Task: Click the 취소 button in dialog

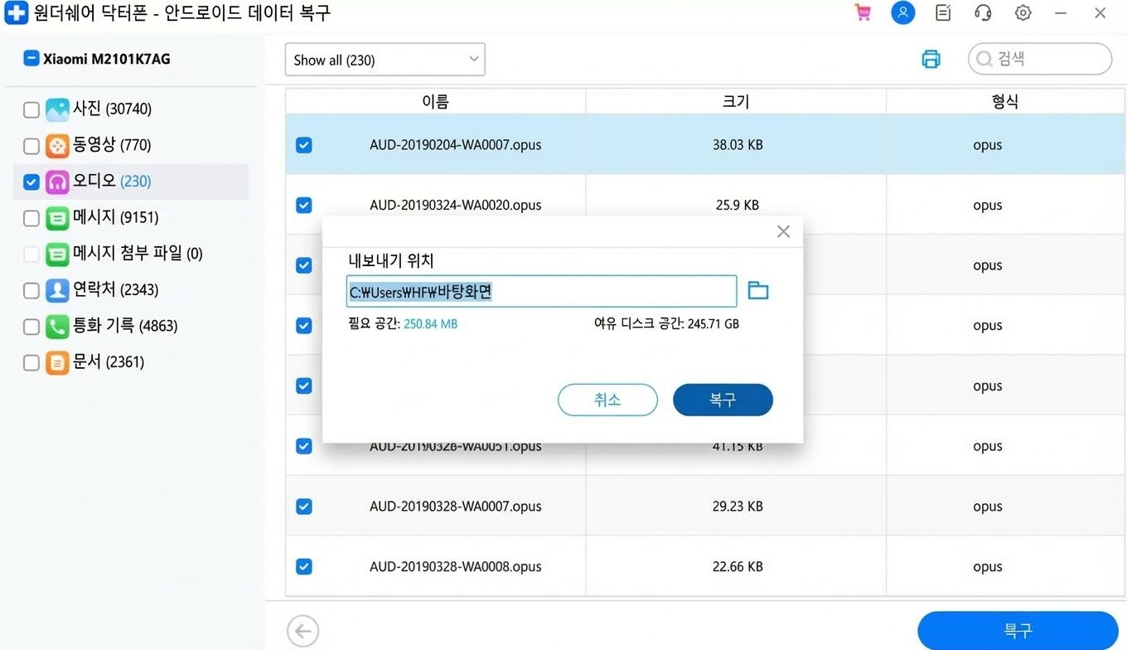Action: (x=607, y=400)
